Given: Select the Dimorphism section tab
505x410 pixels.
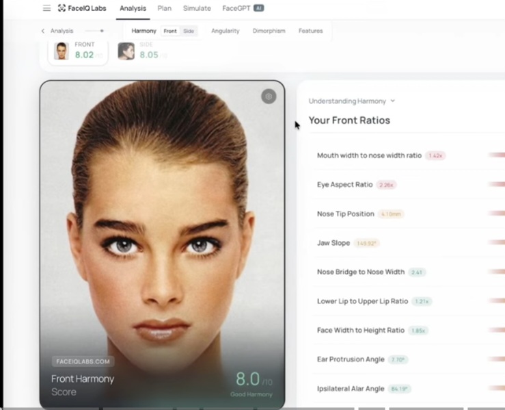Looking at the screenshot, I should point(269,31).
